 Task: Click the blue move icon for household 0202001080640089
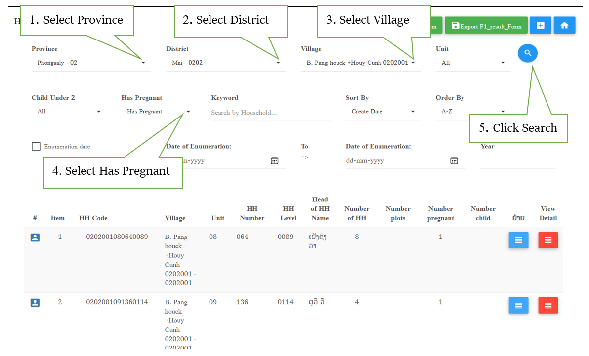click(518, 240)
